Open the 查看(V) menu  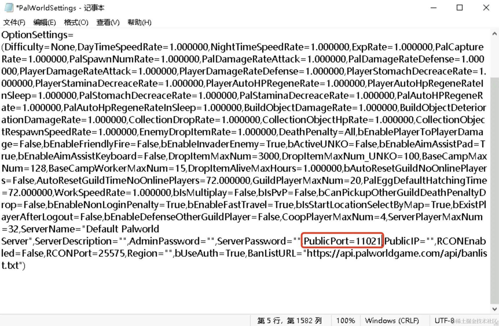tap(108, 22)
